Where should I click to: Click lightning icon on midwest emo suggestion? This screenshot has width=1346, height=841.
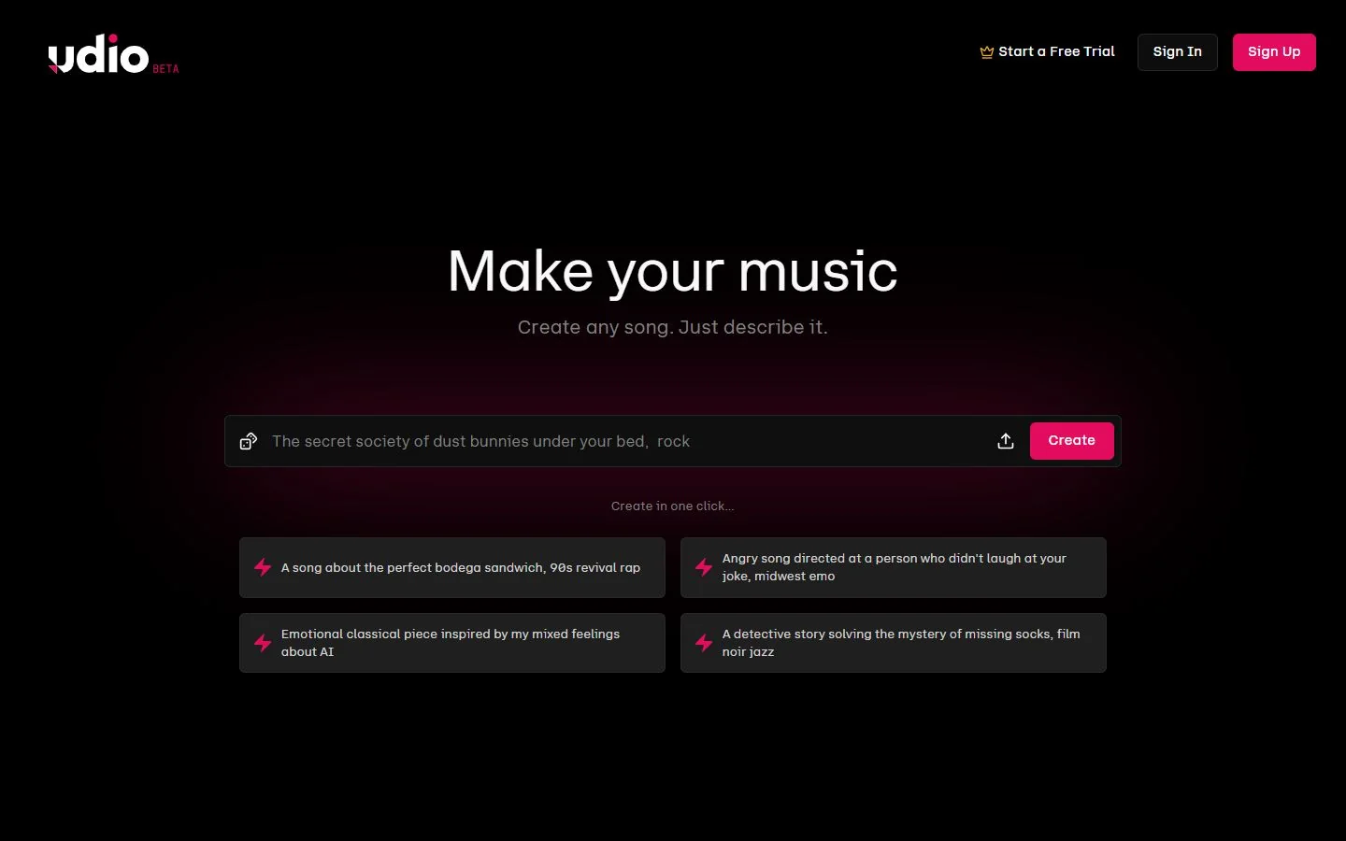(x=704, y=567)
